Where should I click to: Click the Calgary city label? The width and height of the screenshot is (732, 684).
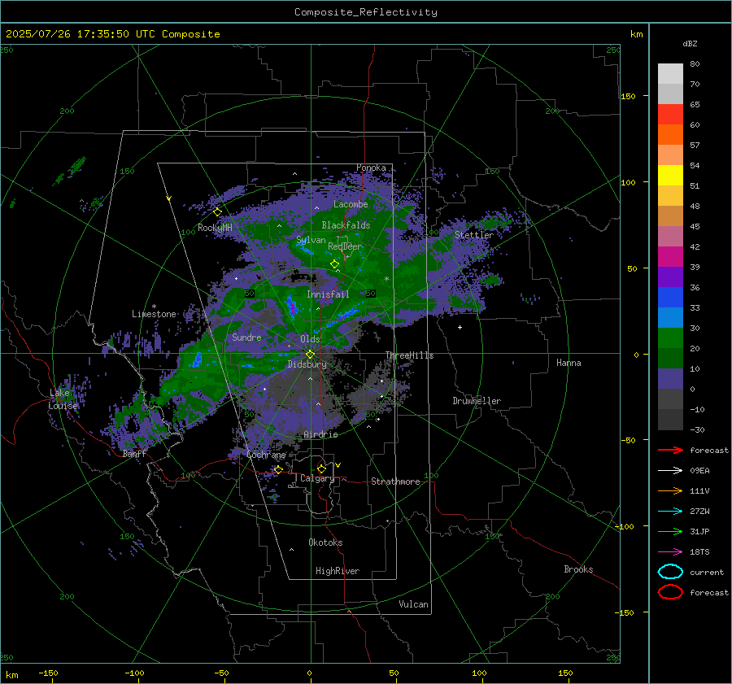pyautogui.click(x=317, y=478)
